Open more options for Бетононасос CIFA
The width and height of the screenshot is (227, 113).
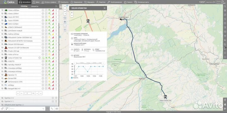(x=56, y=82)
